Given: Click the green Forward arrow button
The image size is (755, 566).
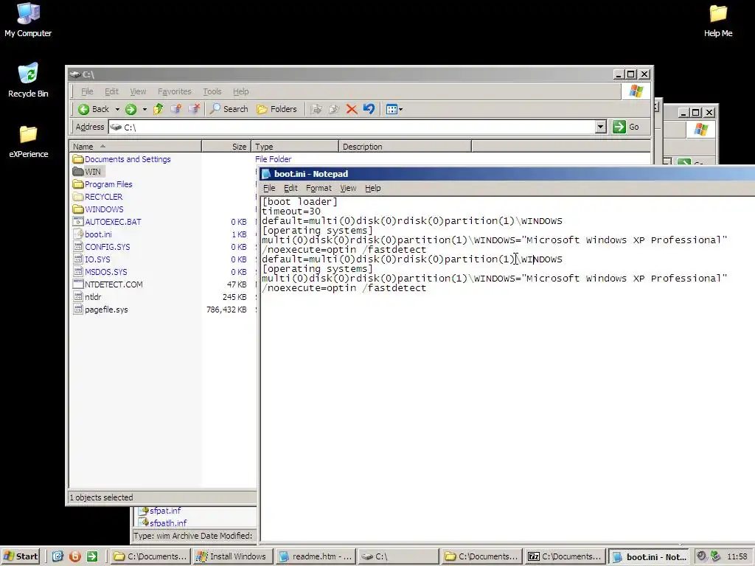Looking at the screenshot, I should pos(131,109).
